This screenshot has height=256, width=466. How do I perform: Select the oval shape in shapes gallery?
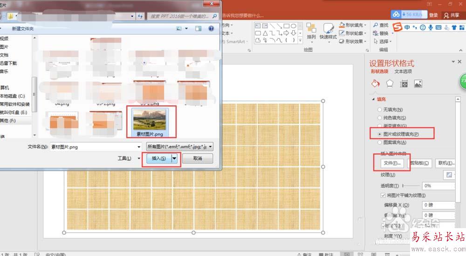(x=293, y=26)
